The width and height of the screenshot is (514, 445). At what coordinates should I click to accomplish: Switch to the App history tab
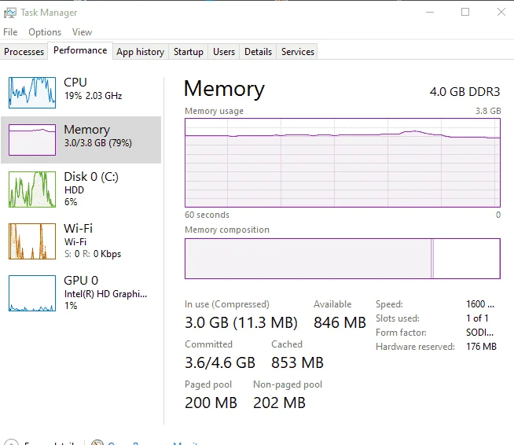coord(141,52)
